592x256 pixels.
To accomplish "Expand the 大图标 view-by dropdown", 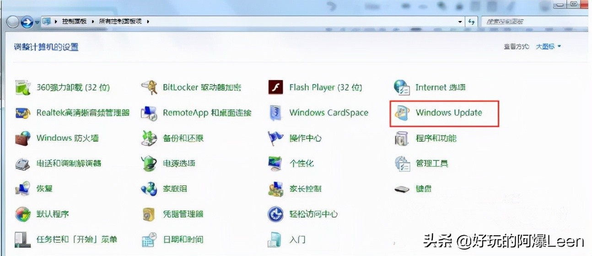I will [549, 47].
